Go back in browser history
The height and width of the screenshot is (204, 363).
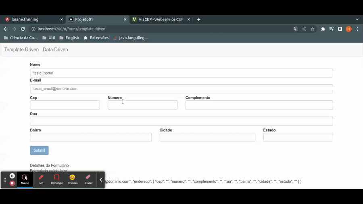pyautogui.click(x=6, y=29)
